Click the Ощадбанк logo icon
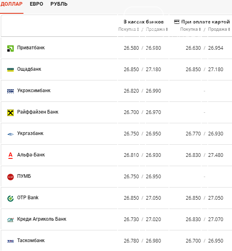The width and height of the screenshot is (232, 251). click(11, 70)
